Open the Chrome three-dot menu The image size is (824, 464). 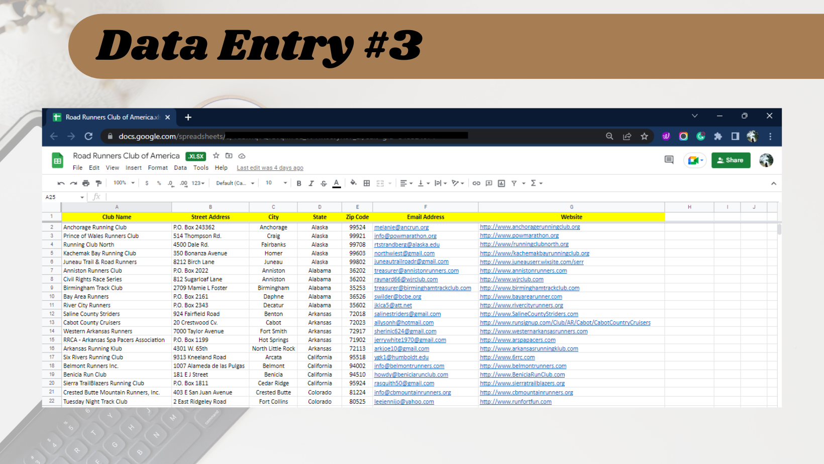click(x=770, y=136)
